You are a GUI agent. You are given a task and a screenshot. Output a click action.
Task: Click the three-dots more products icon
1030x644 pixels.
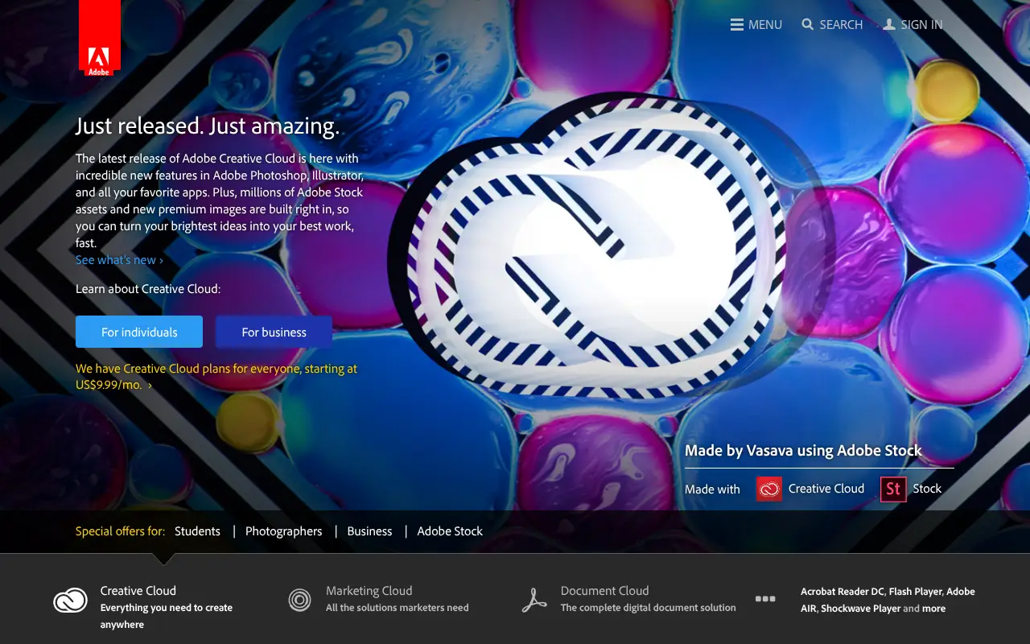(x=765, y=599)
